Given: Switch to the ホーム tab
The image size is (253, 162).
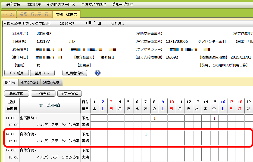Looking at the screenshot, I should pyautogui.click(x=8, y=14).
